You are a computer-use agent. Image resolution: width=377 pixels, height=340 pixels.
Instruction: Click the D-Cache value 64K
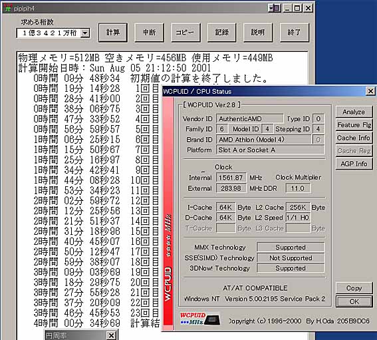[225, 218]
